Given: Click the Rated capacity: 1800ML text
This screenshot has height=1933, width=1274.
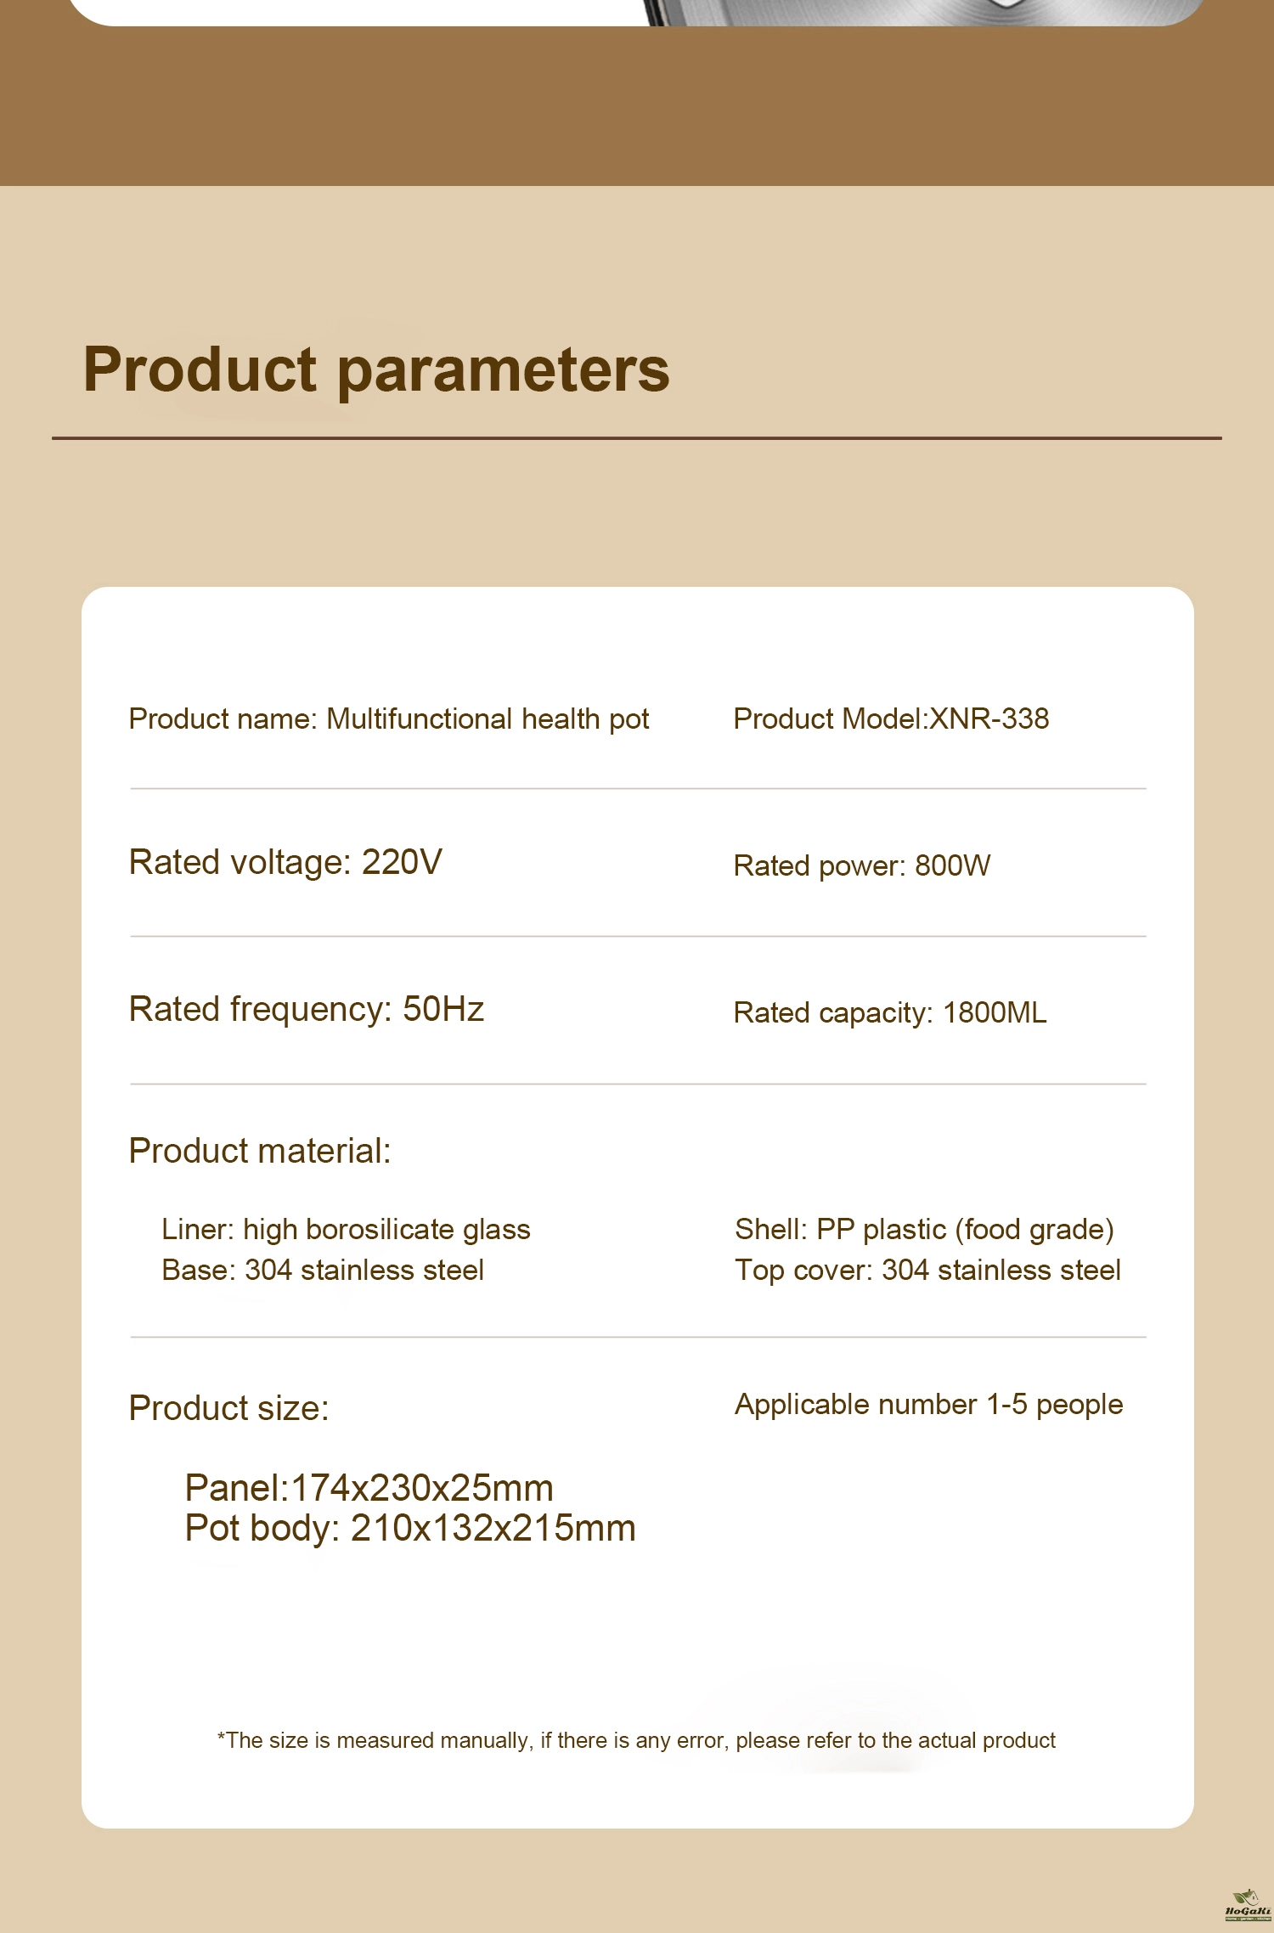Looking at the screenshot, I should pyautogui.click(x=889, y=1012).
